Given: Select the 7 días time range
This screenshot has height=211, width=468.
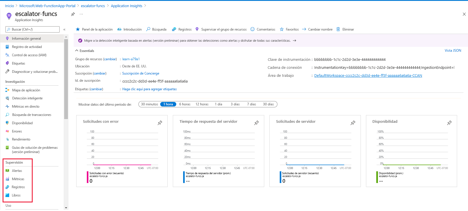Looking at the screenshot, I should (x=252, y=104).
